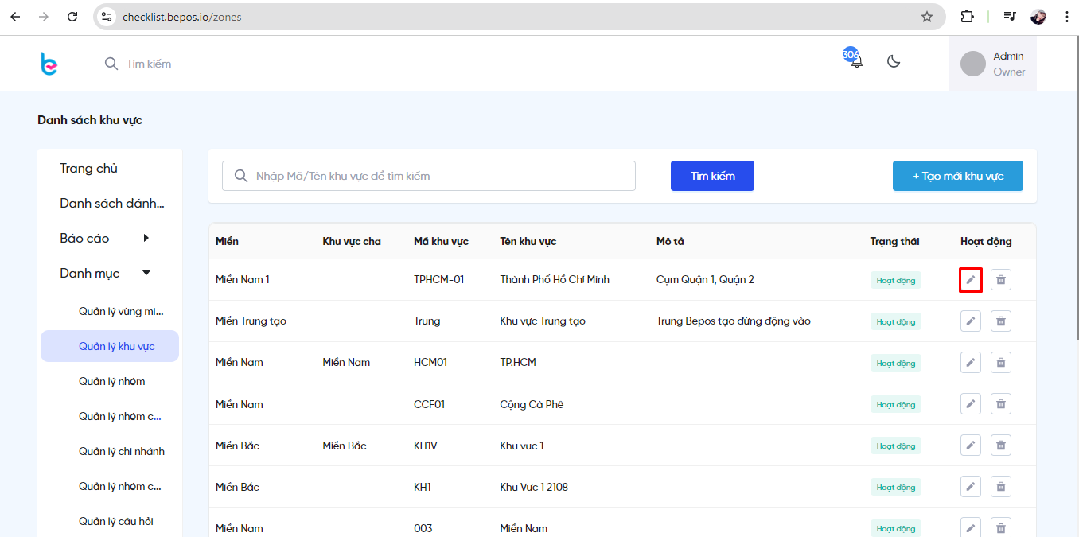Delete the Khu Vuc 1 2108 zone
This screenshot has width=1079, height=537.
pos(1001,487)
